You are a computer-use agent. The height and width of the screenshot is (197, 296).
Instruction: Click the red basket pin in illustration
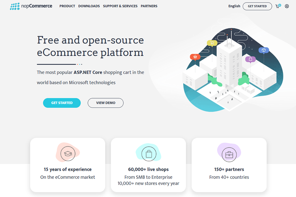pos(195,57)
